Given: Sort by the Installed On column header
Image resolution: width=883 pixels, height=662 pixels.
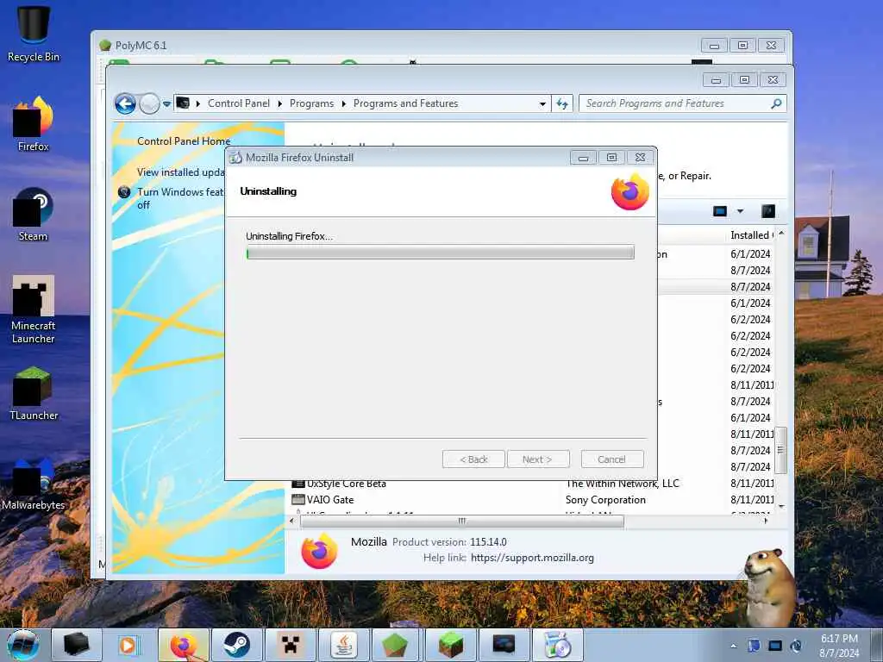Looking at the screenshot, I should pyautogui.click(x=751, y=235).
